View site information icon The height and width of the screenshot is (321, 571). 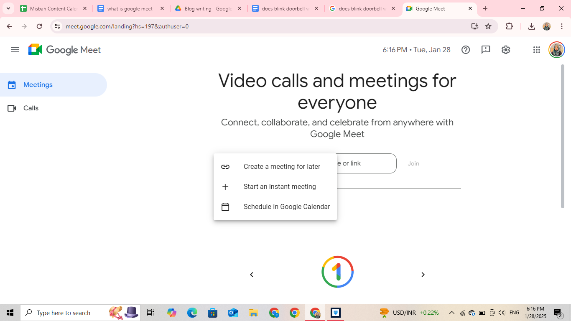click(57, 26)
